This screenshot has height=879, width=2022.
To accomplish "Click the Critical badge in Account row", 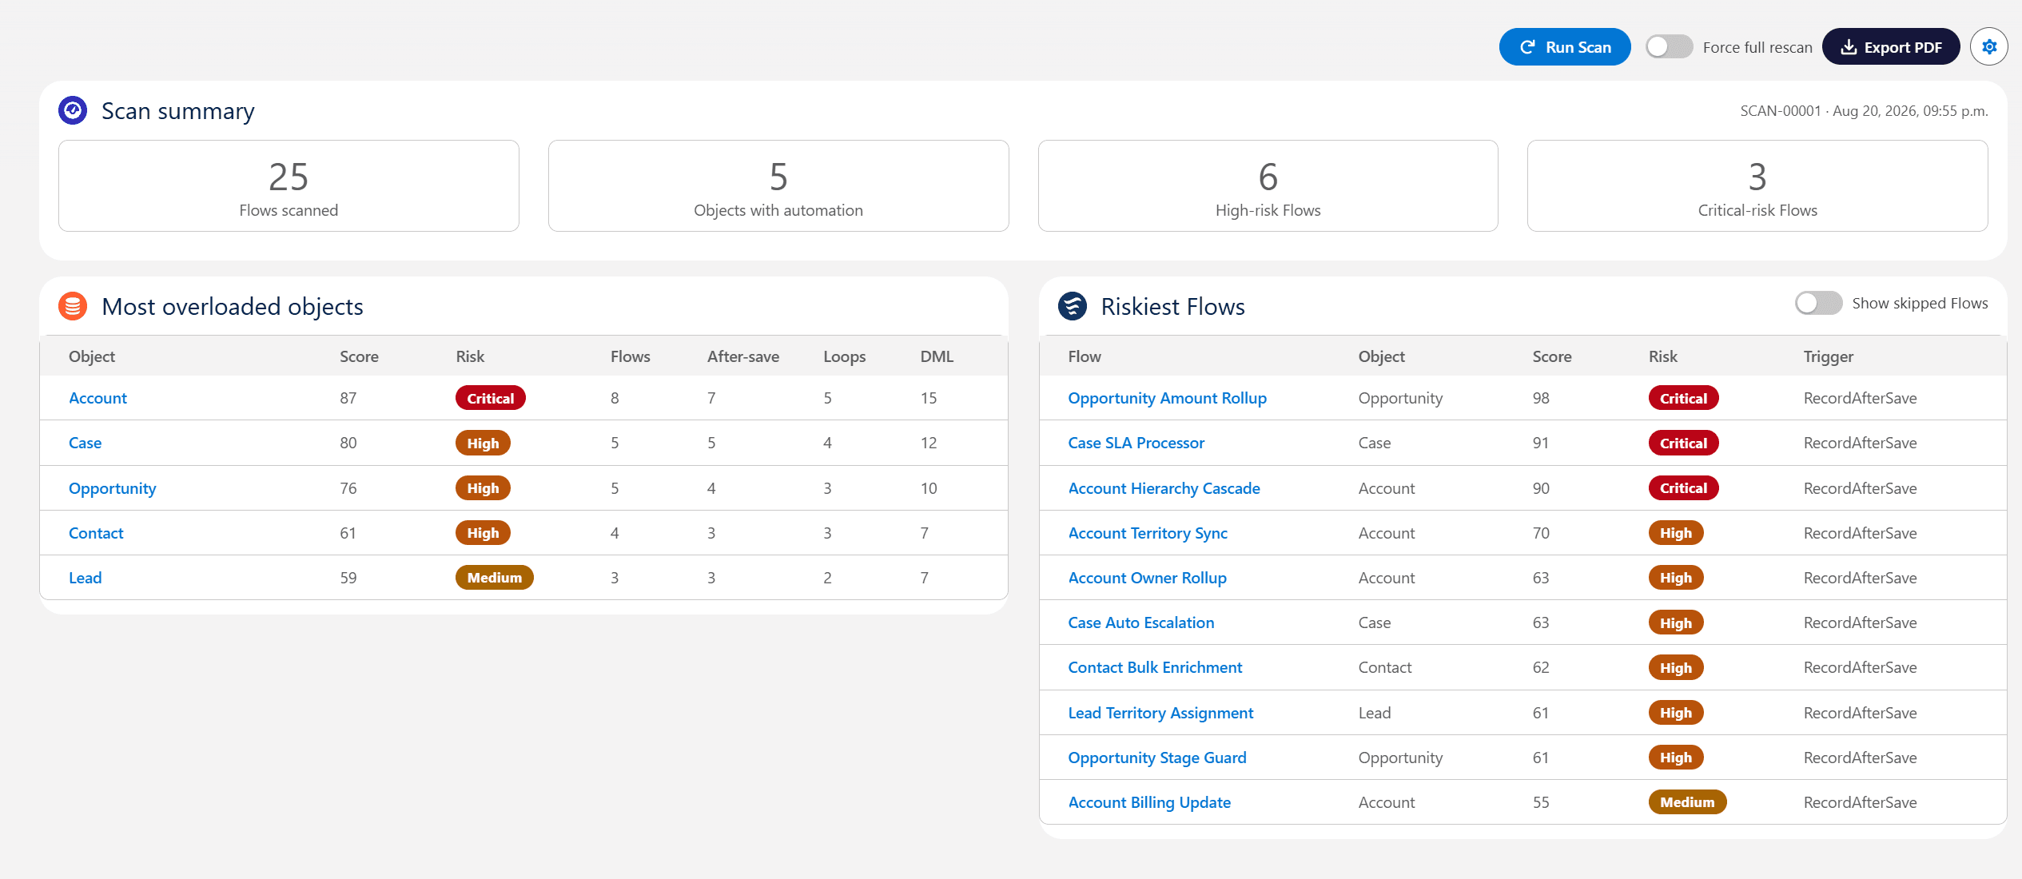I will point(490,398).
